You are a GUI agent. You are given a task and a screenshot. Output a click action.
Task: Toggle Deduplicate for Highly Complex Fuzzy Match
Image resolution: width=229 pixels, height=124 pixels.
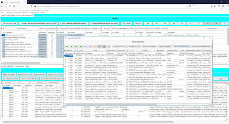tap(52, 35)
